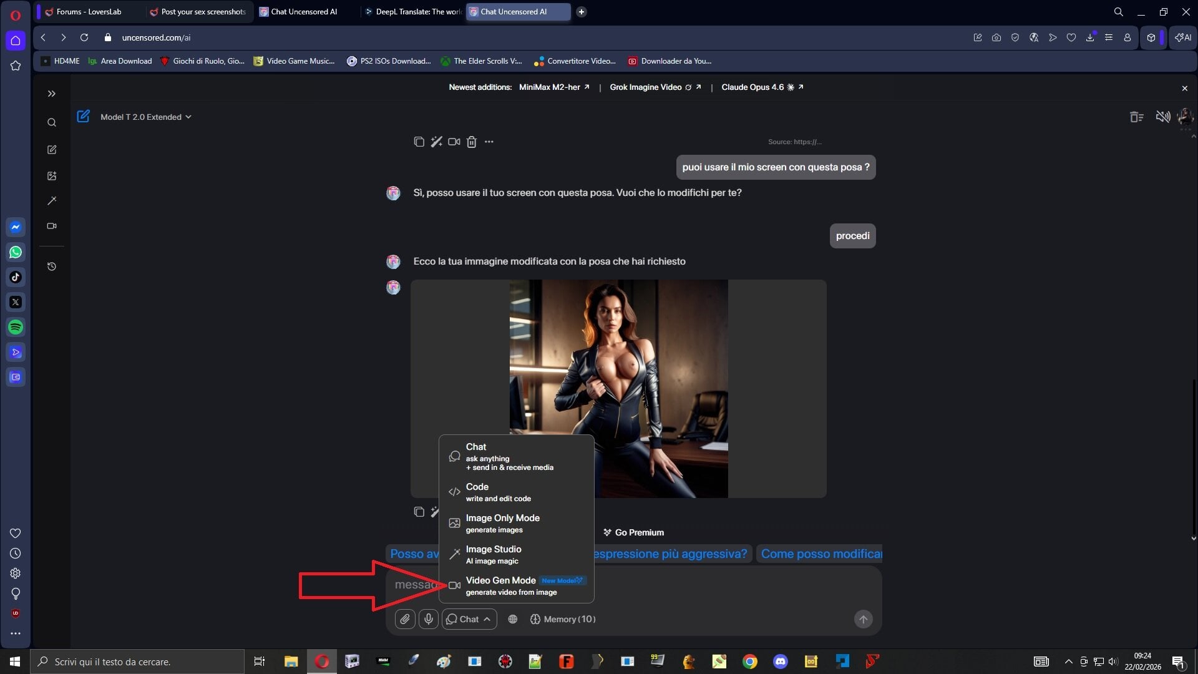Open X (Twitter) in Opera sidebar

tap(16, 302)
